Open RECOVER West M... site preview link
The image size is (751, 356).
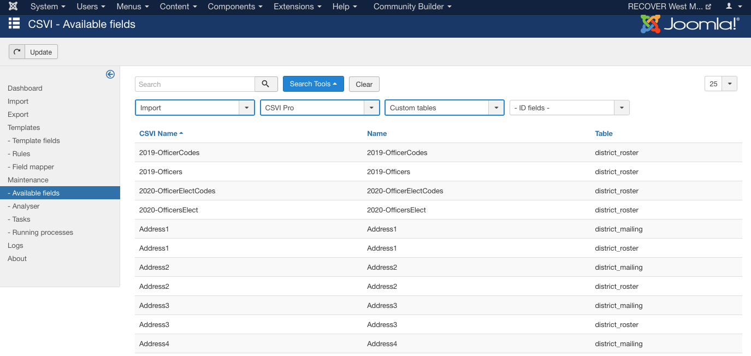click(x=669, y=7)
